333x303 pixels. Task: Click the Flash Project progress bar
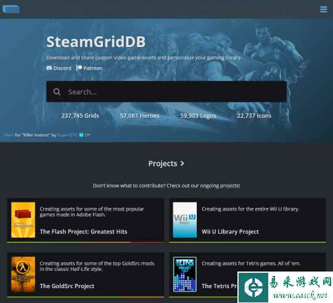86,242
